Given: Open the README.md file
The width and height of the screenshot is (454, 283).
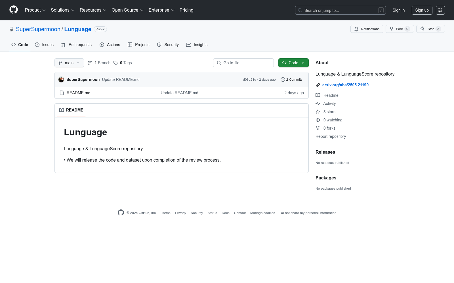Looking at the screenshot, I should click(x=78, y=93).
